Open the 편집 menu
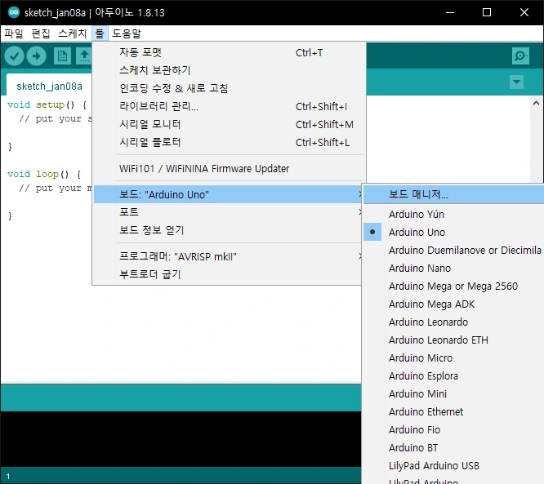The width and height of the screenshot is (544, 484). click(x=41, y=33)
